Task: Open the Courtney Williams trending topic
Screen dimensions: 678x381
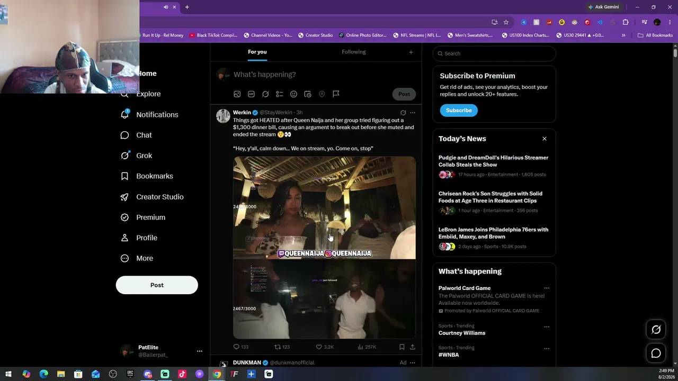Action: (x=462, y=333)
